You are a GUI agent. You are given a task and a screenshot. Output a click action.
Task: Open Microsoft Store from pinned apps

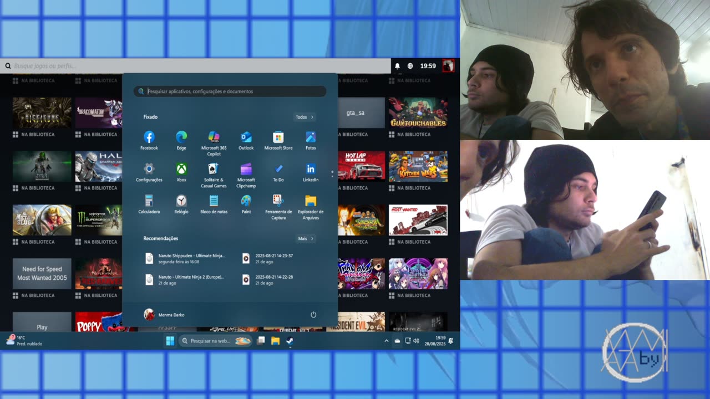pos(278,141)
